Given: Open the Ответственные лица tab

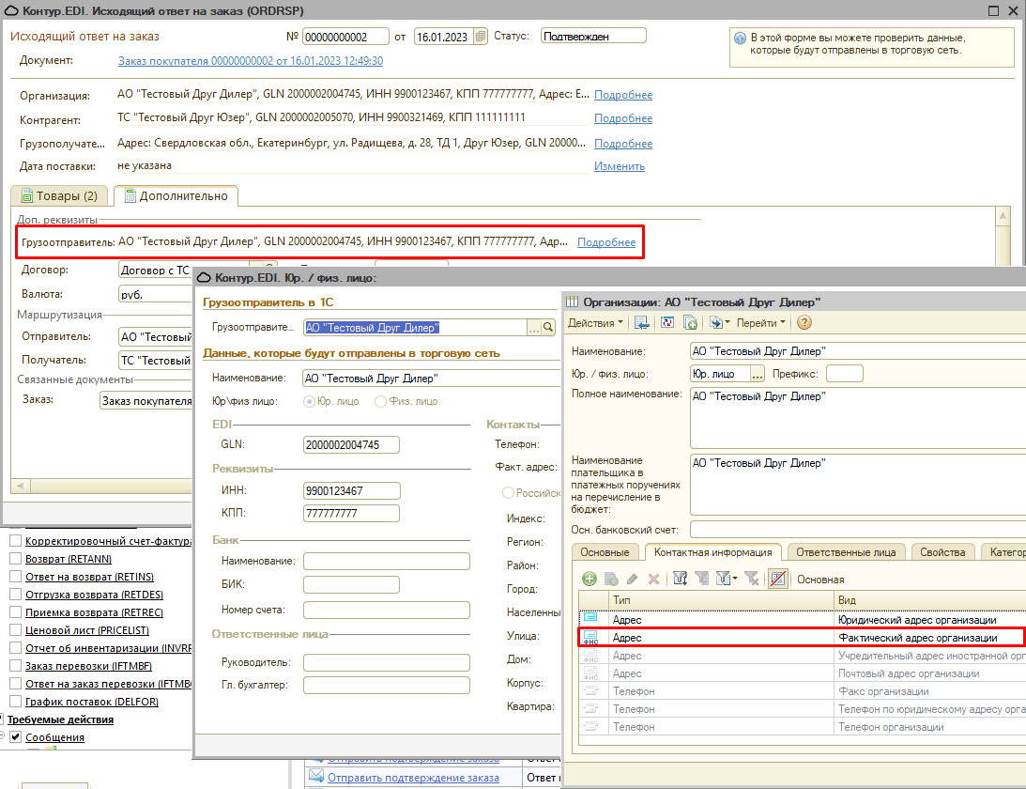Looking at the screenshot, I should 847,552.
